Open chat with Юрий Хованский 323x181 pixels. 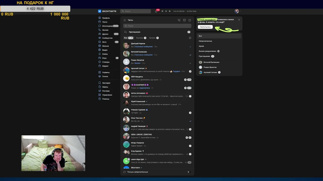(157, 103)
